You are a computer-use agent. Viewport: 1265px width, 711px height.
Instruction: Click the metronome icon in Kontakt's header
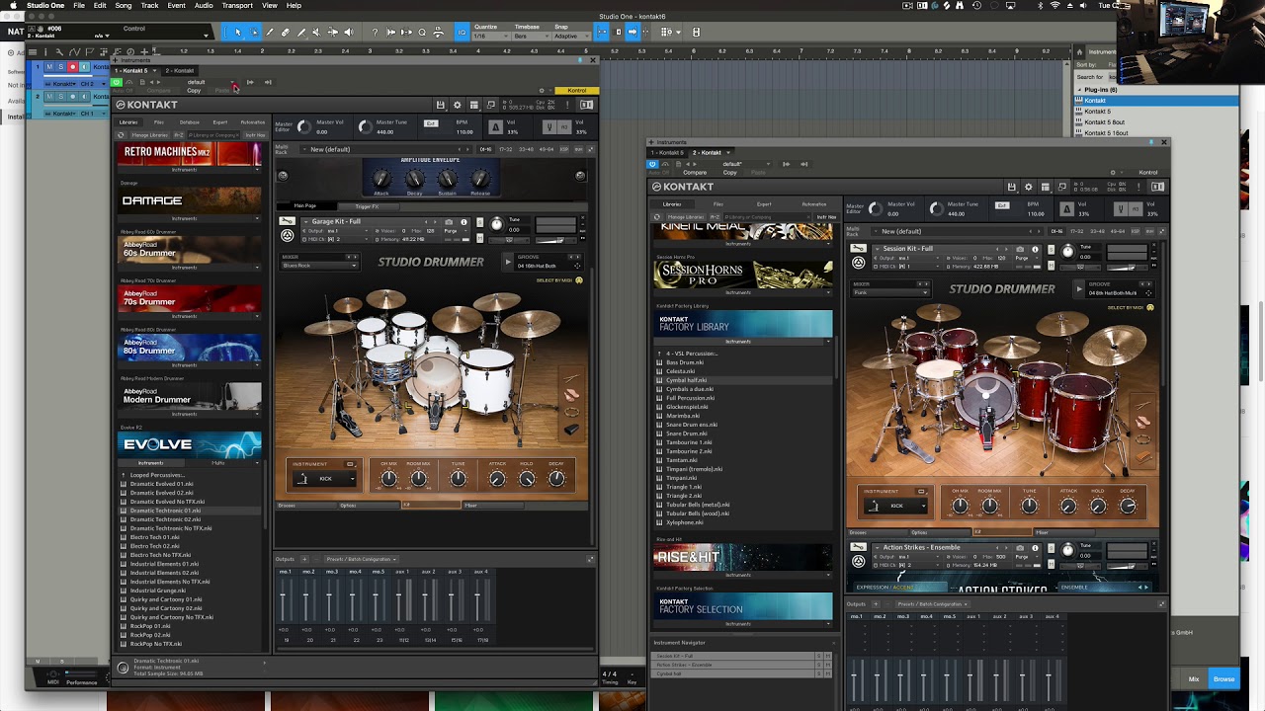tap(496, 126)
